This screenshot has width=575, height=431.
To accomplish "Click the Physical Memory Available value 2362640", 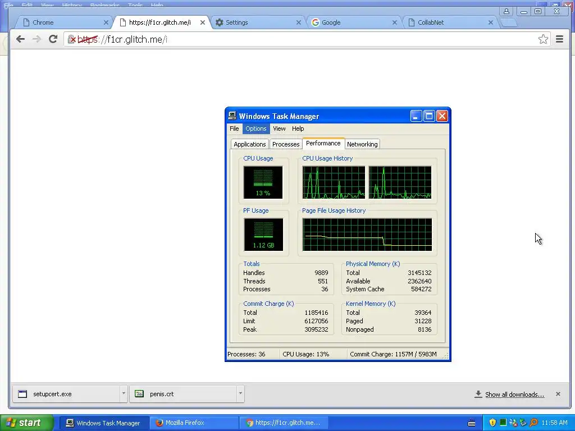I will 419,281.
